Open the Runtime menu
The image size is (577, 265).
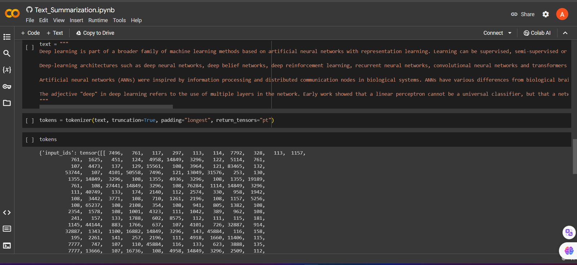(x=98, y=20)
